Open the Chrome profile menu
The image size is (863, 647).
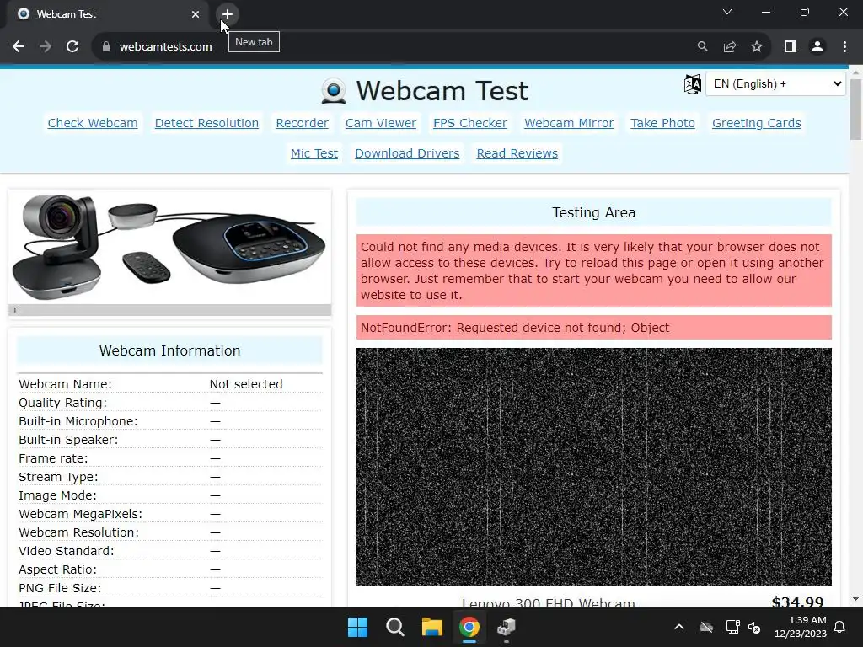[817, 47]
